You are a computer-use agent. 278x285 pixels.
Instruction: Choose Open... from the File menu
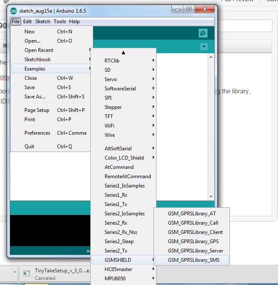[x=51, y=41]
